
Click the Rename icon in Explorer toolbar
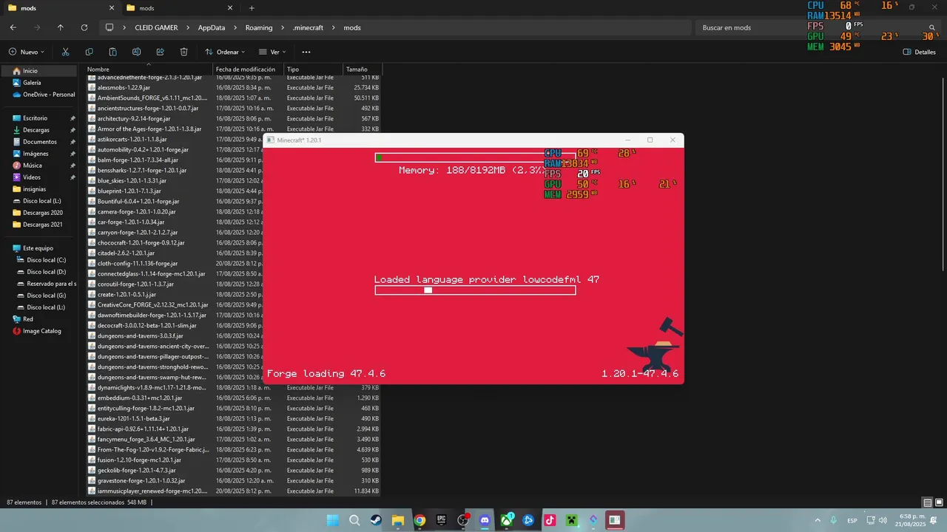coord(136,52)
